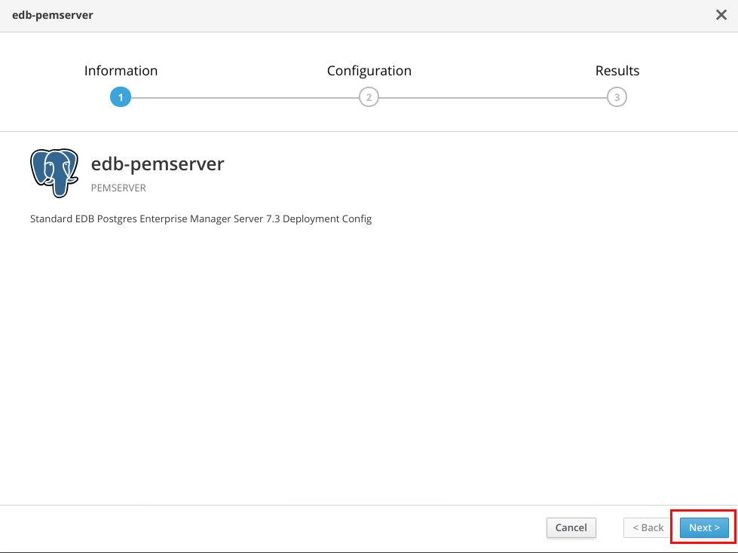Viewport: 738px width, 553px height.
Task: Select step 1 Information circle
Action: 121,97
